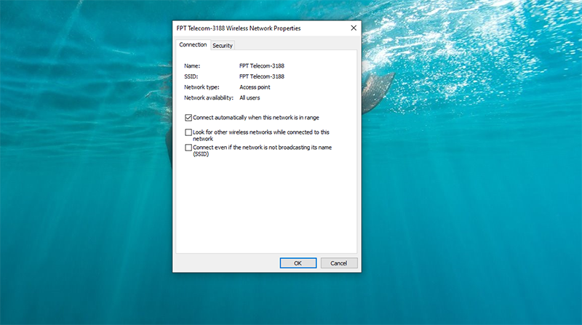This screenshot has width=582, height=325.
Task: Enable Look for other wireless networks checkbox
Action: pyautogui.click(x=188, y=132)
